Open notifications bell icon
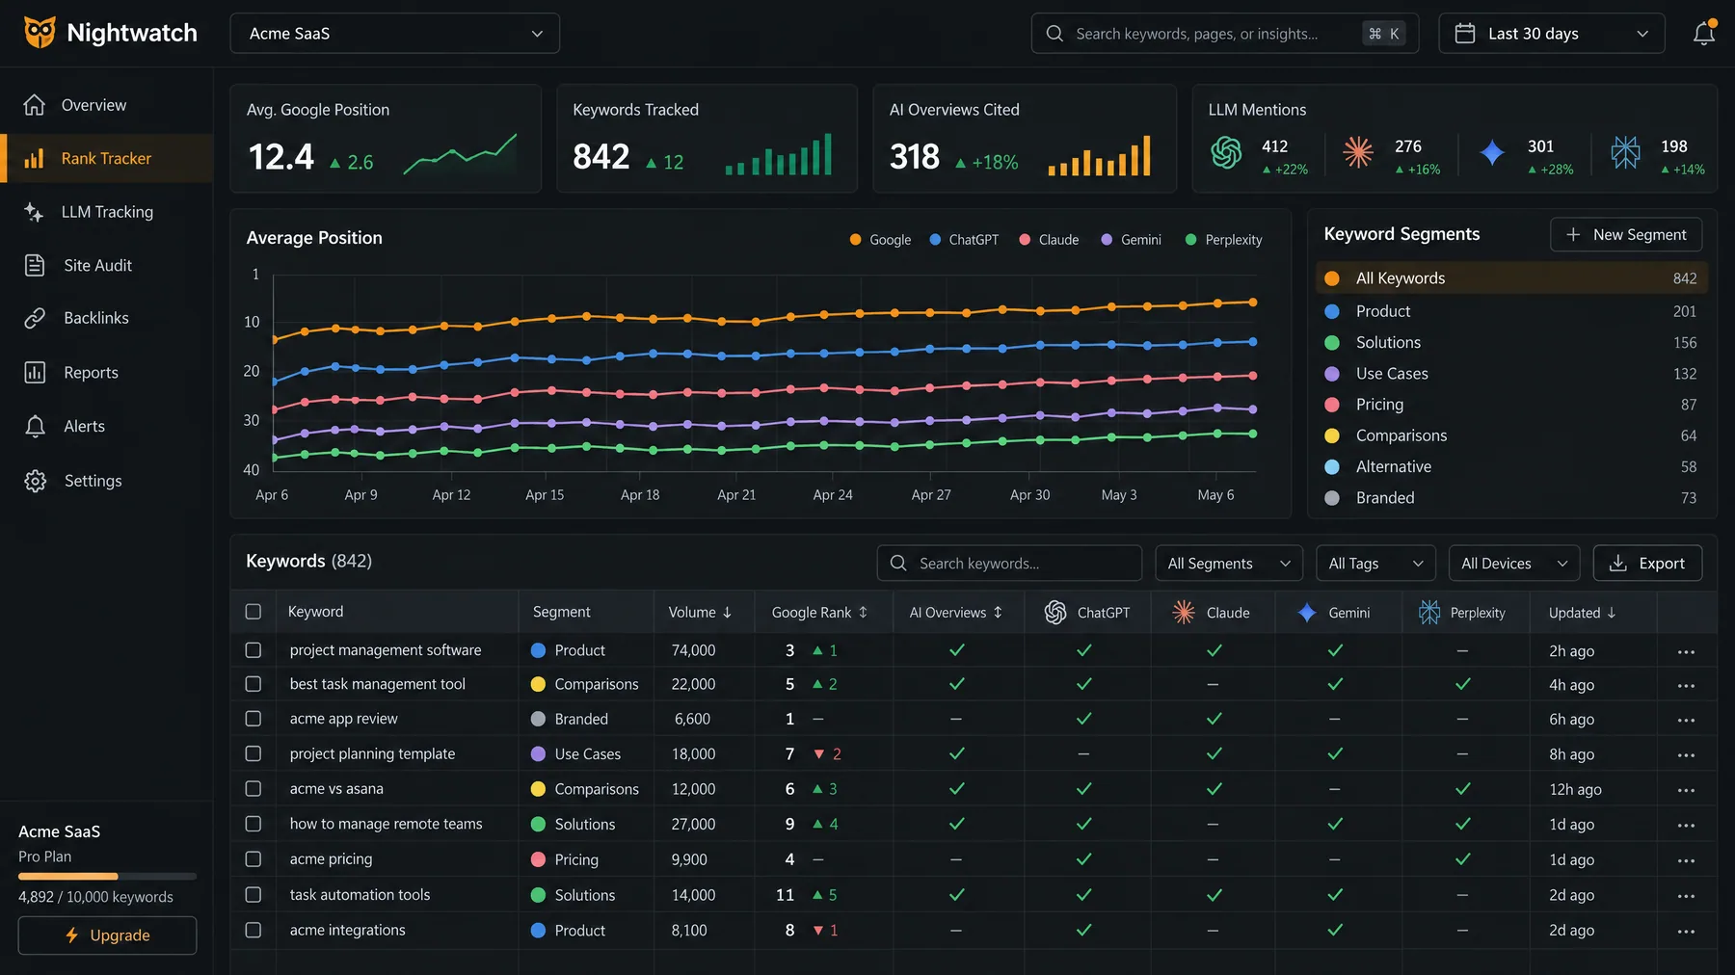Screen dimensions: 1735x975 [x=1704, y=33]
